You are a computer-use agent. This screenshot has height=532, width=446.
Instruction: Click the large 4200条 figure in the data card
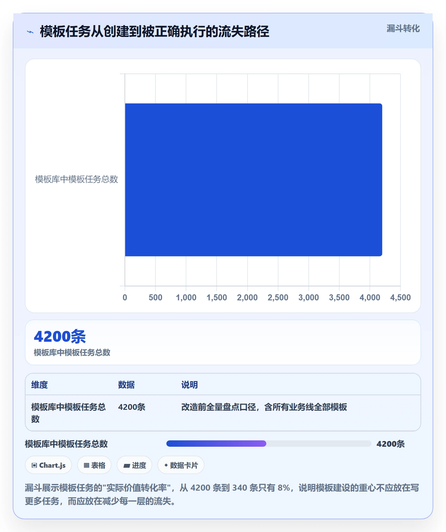60,336
